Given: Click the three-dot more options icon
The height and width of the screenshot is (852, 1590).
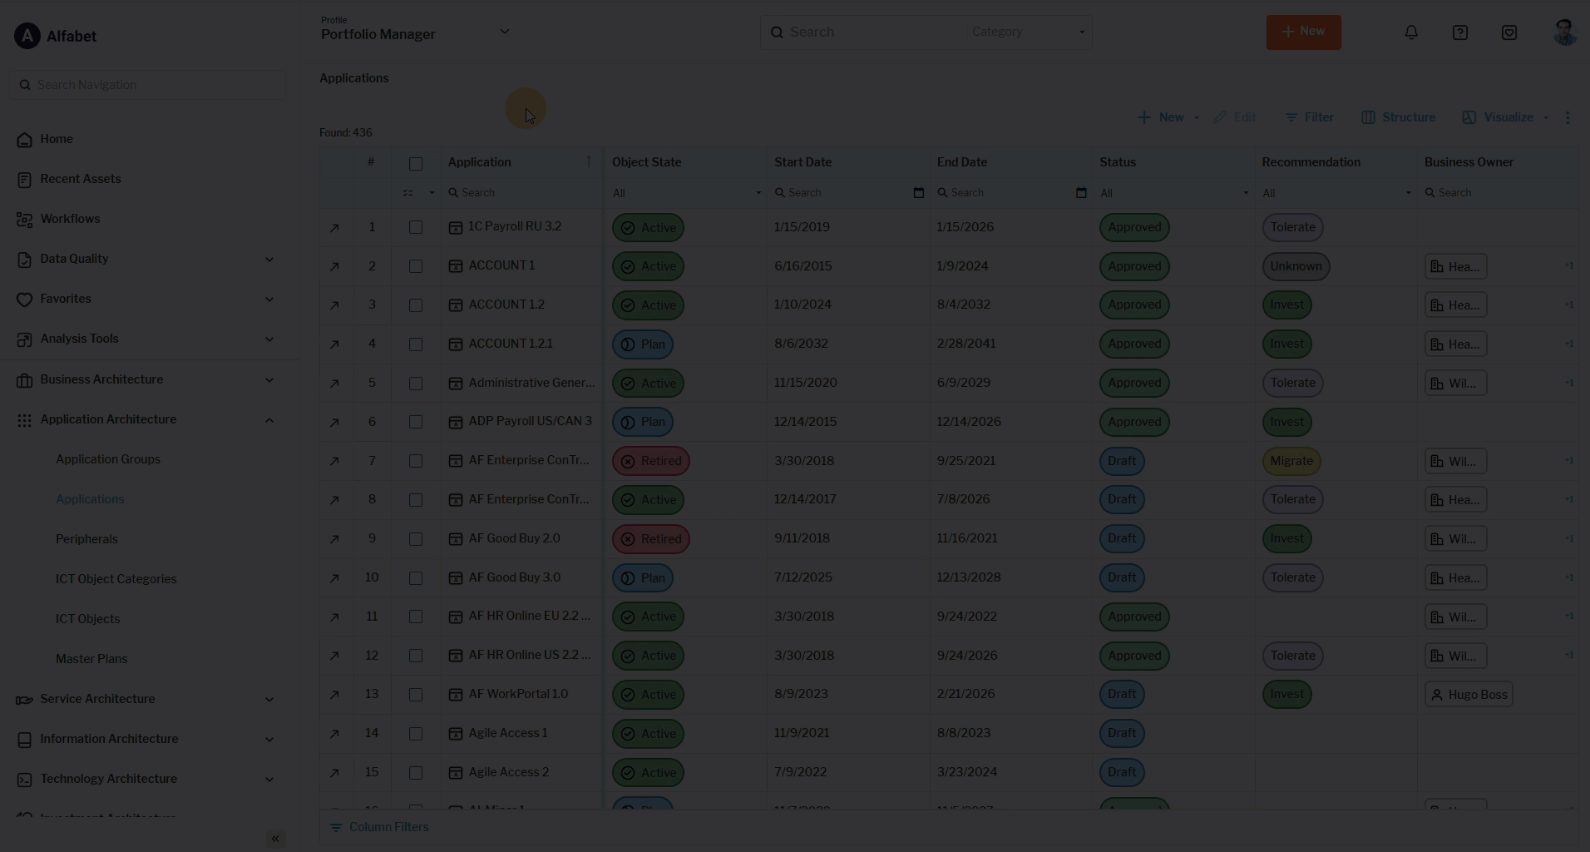Looking at the screenshot, I should [1568, 117].
